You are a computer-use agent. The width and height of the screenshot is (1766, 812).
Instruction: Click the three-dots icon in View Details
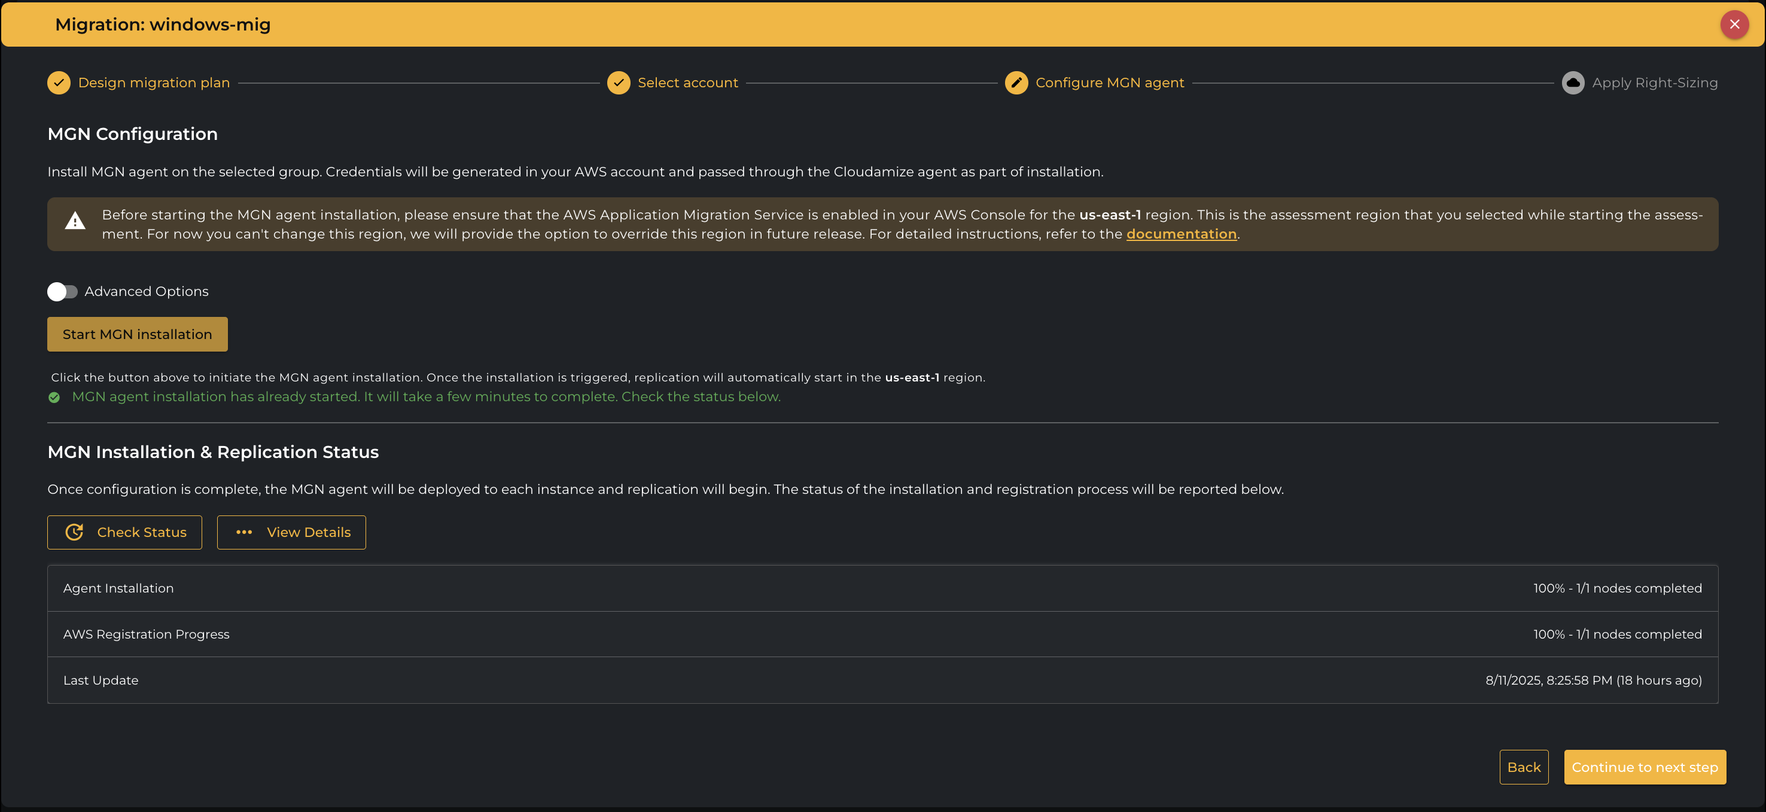[x=244, y=532]
